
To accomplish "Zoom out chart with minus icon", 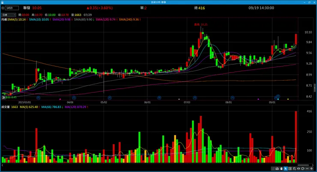I will [307, 169].
